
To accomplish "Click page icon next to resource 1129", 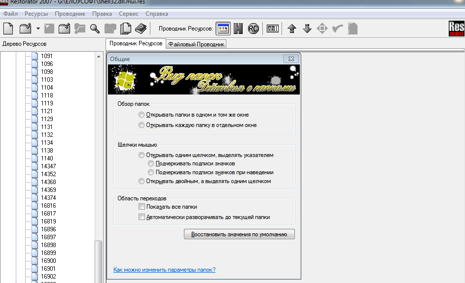I will click(x=35, y=119).
